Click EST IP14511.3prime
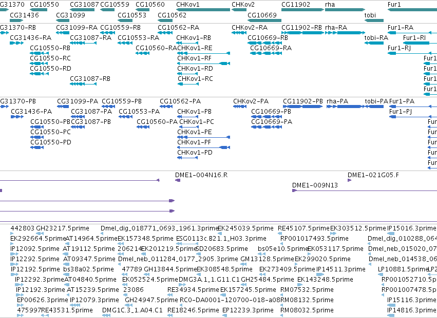This screenshot has height=318, width=437. 320,274
